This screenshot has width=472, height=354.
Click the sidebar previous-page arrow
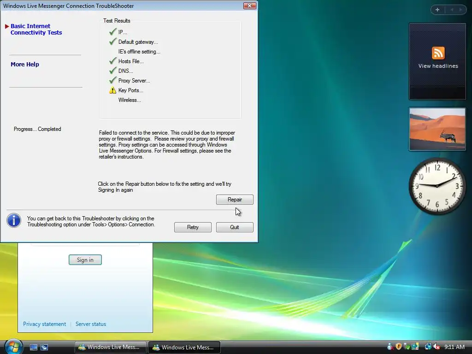click(452, 10)
